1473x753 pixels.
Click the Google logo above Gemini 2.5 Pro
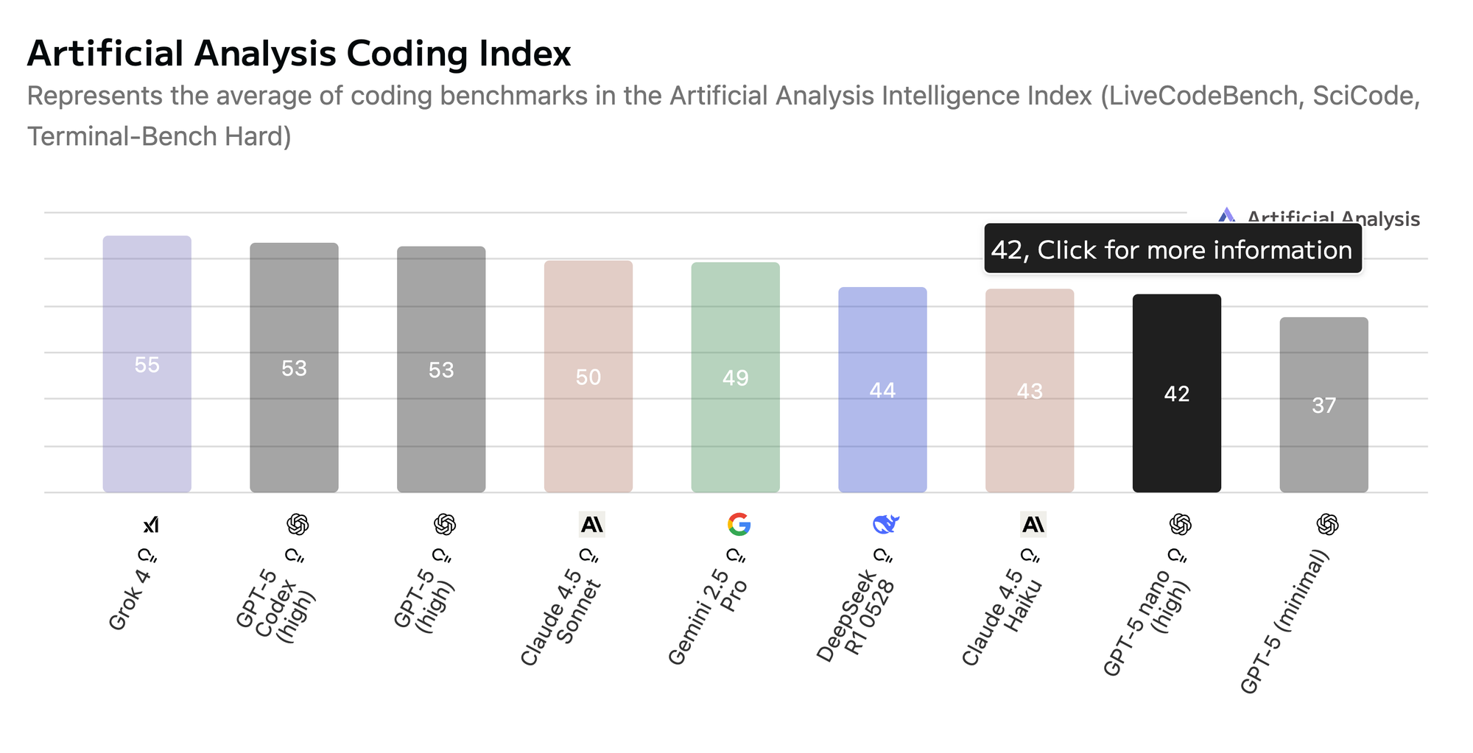(739, 525)
